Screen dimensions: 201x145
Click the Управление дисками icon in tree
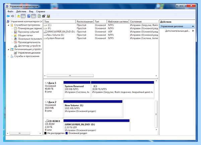tap(15, 53)
